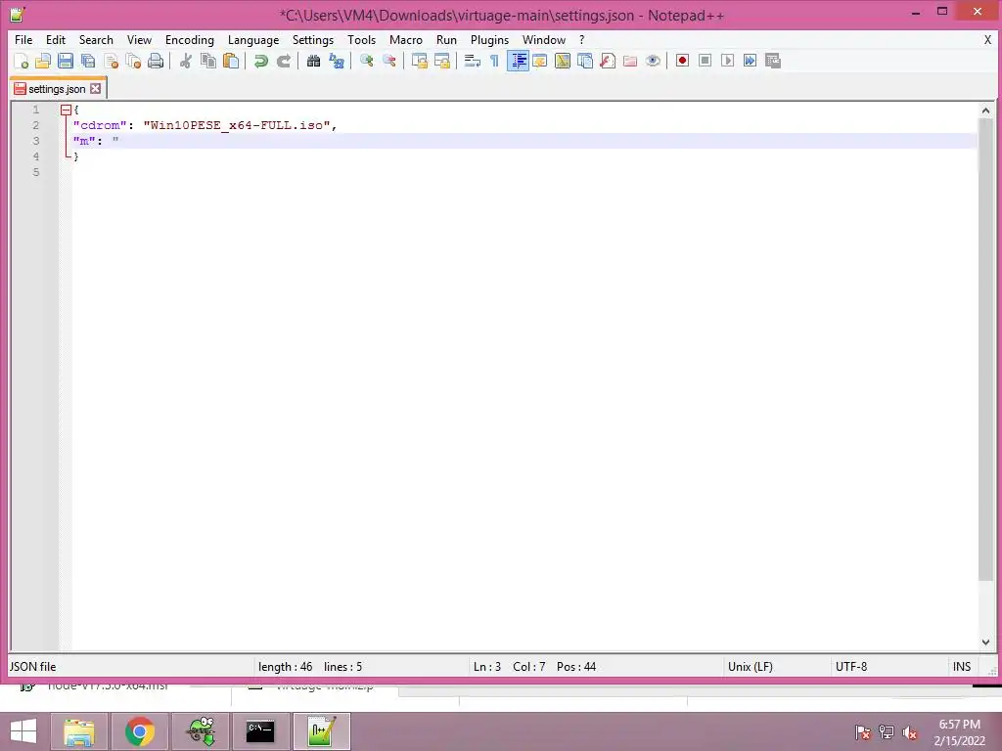Click the Unix (LF) status bar field
The width and height of the screenshot is (1002, 751).
click(751, 667)
